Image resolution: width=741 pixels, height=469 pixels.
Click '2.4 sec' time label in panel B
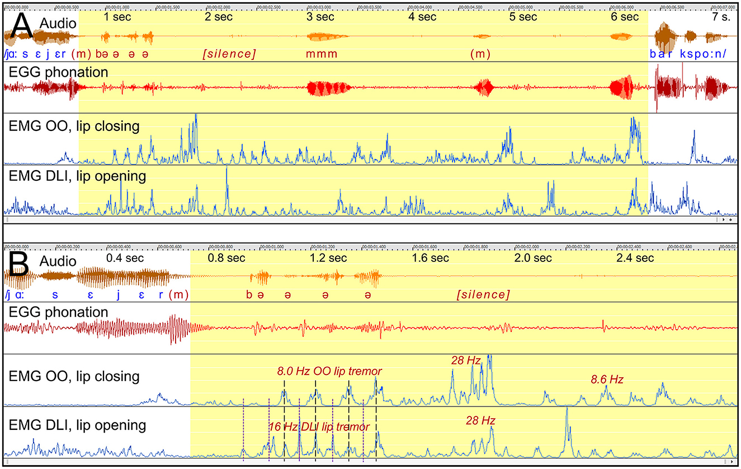[635, 258]
